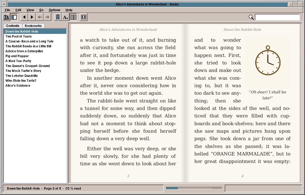The width and height of the screenshot is (305, 195).
Task: Open The Lobster Quadrille chapter
Action: [35, 76]
